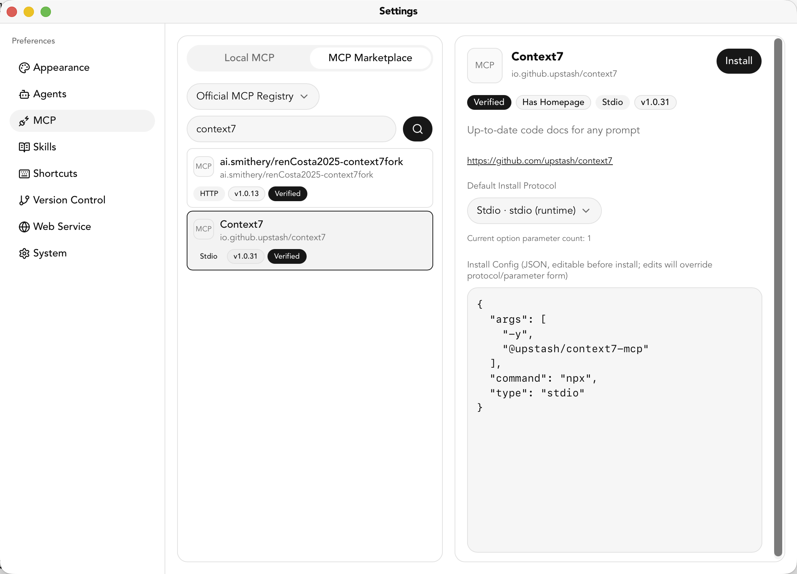The height and width of the screenshot is (574, 797).
Task: Open the Stdio · stdio (runtime) protocol dropdown
Action: tap(534, 211)
